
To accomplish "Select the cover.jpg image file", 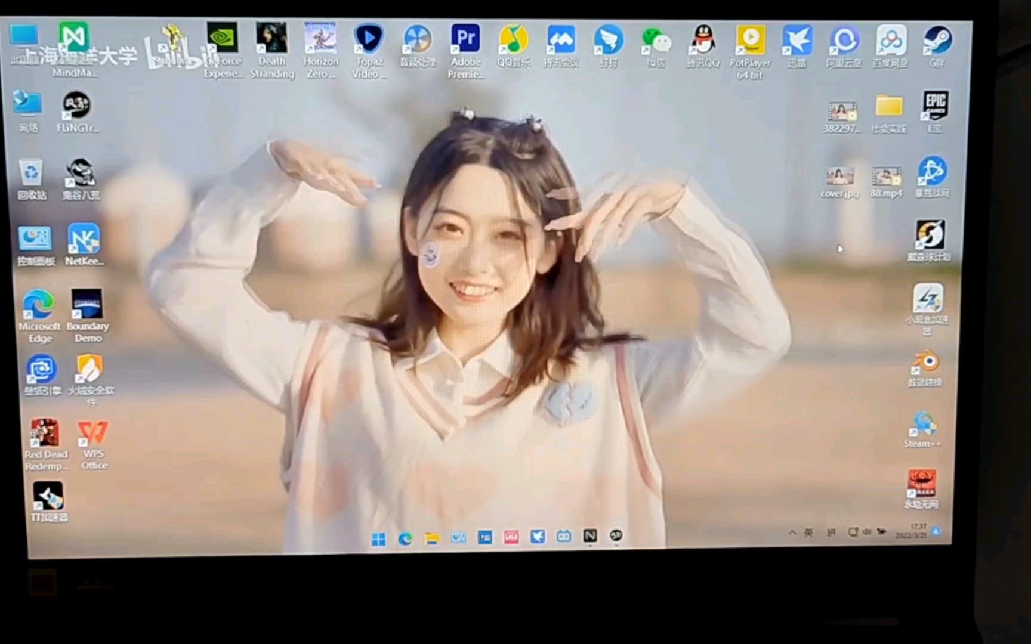I will tap(839, 182).
